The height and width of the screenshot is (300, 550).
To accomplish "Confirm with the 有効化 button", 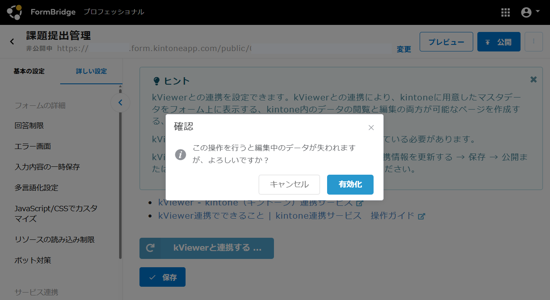I will click(x=350, y=185).
